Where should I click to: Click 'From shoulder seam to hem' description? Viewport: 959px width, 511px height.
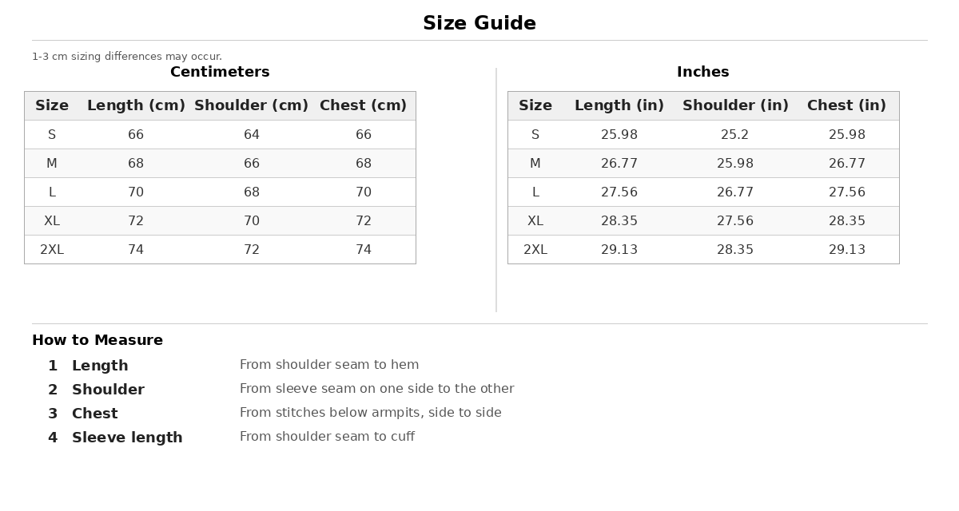point(329,365)
